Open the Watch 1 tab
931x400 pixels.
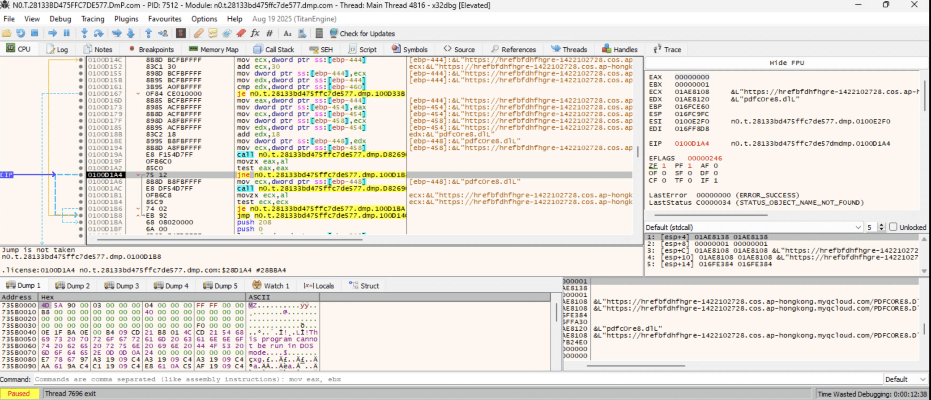coord(271,286)
